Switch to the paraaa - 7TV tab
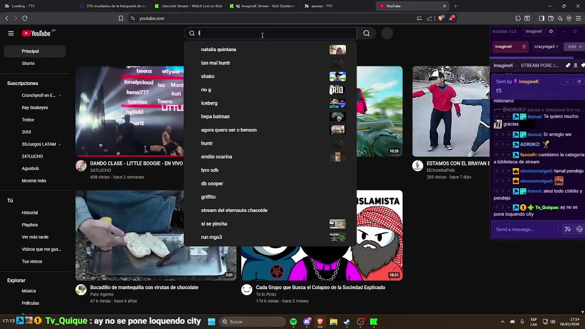The height and width of the screenshot is (329, 585). (x=337, y=6)
